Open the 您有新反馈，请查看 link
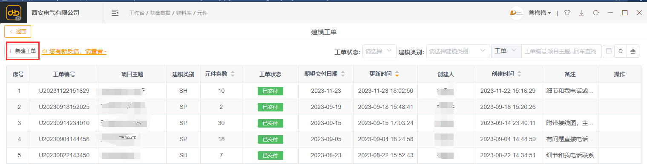The image size is (647, 164). [75, 51]
